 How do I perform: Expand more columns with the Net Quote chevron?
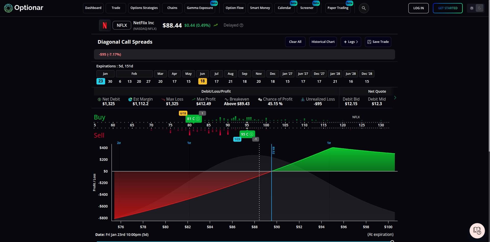coord(395,98)
